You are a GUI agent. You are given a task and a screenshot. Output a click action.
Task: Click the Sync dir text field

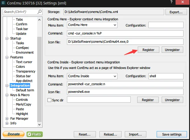tap(99, 99)
